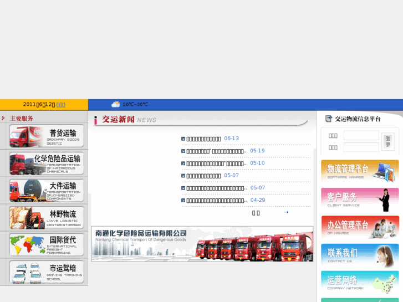Open the 运营网络 company network banner
Viewport: 403px width, 302px height.
pyautogui.click(x=360, y=283)
